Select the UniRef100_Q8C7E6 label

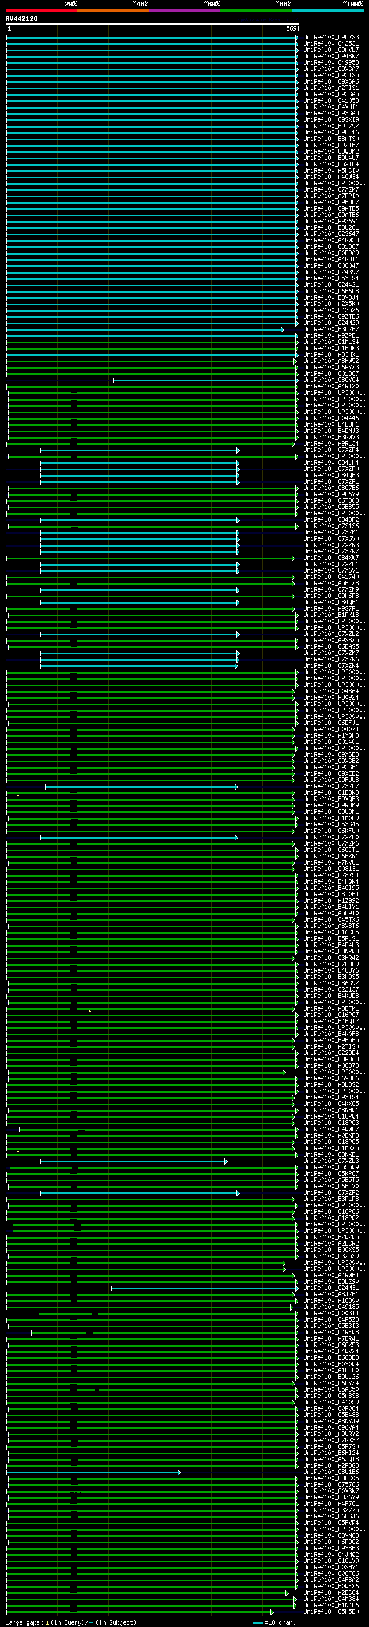click(x=331, y=488)
